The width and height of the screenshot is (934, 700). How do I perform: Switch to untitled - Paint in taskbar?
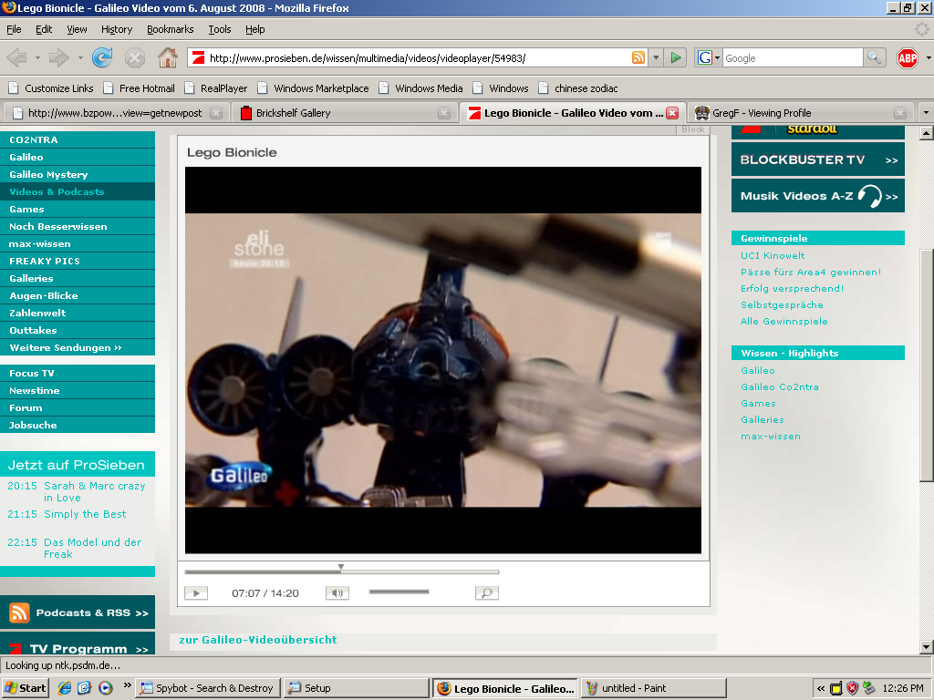pyautogui.click(x=653, y=688)
